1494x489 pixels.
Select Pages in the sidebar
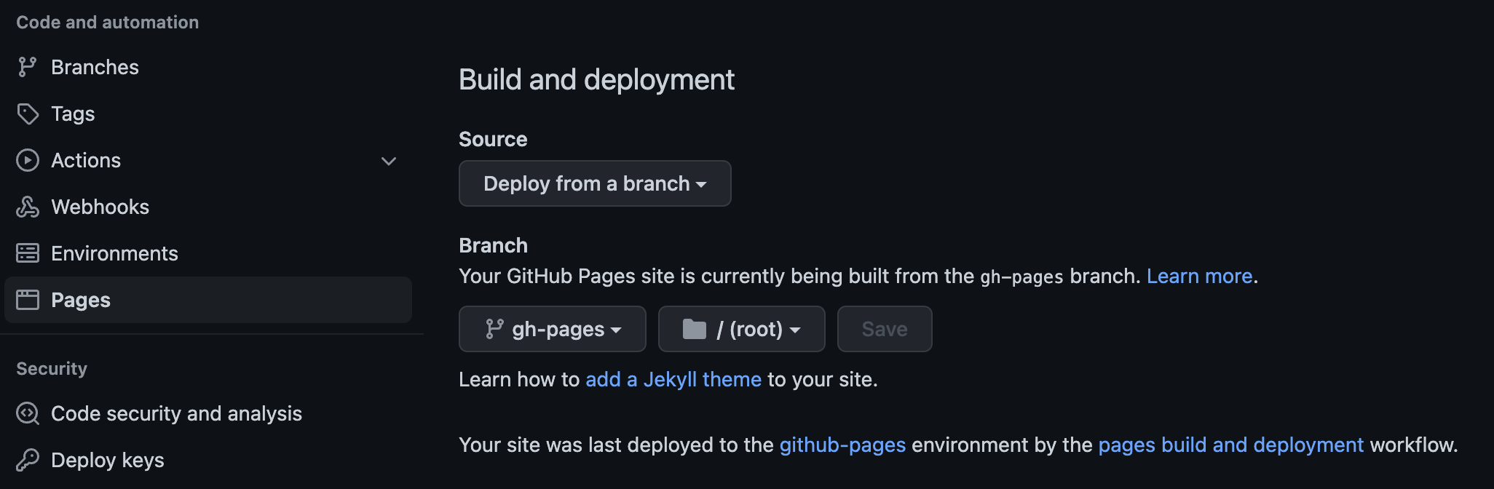pyautogui.click(x=208, y=300)
